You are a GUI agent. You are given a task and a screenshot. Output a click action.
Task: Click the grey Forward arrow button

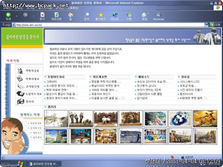point(25,15)
